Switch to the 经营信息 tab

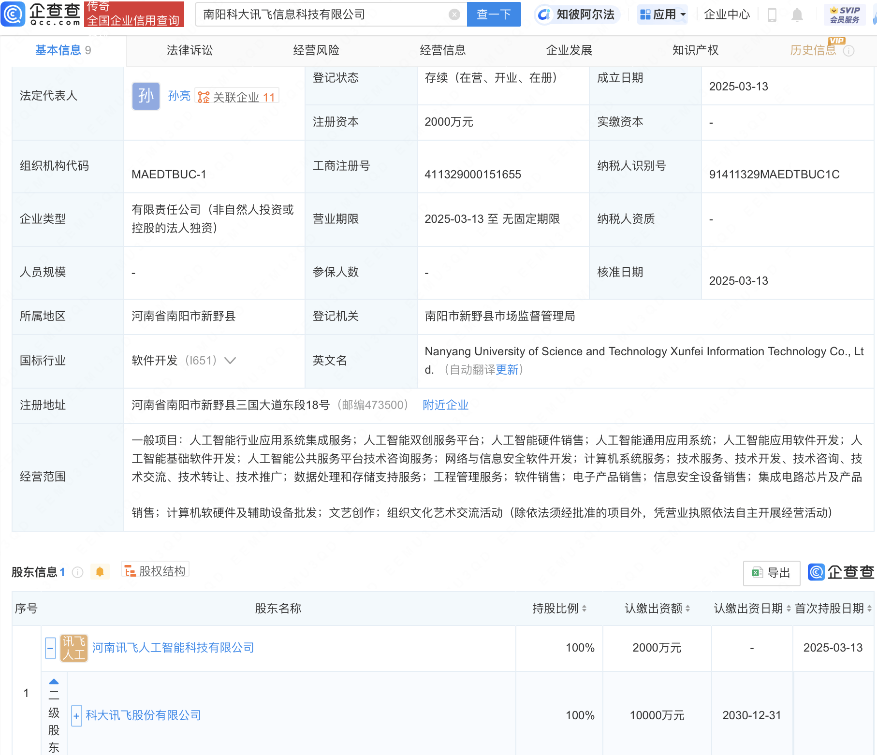click(x=443, y=50)
